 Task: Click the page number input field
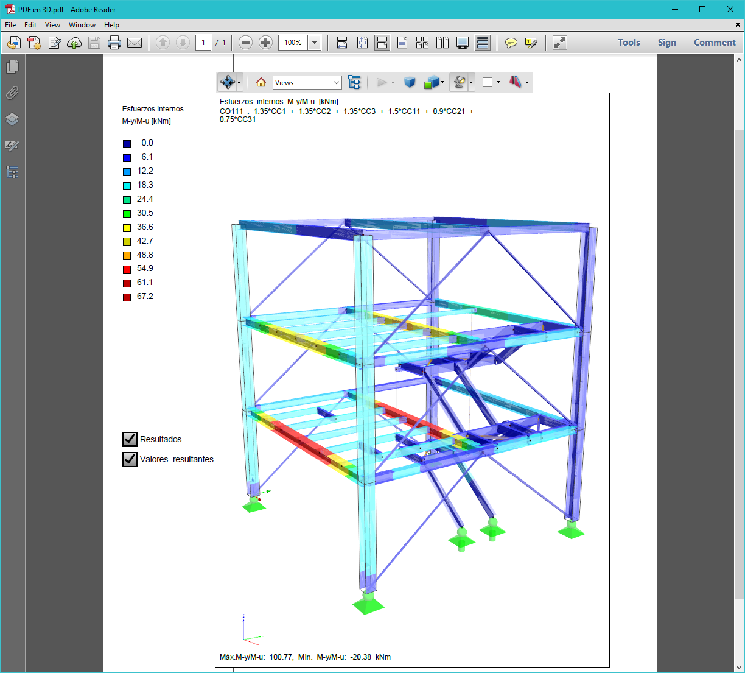203,43
